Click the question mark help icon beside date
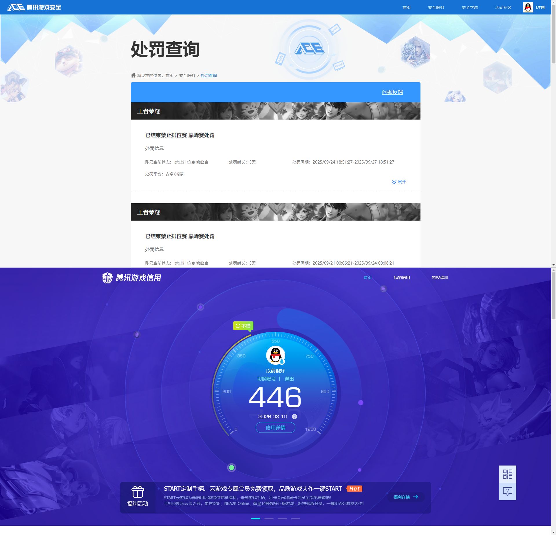The image size is (556, 535). [295, 417]
